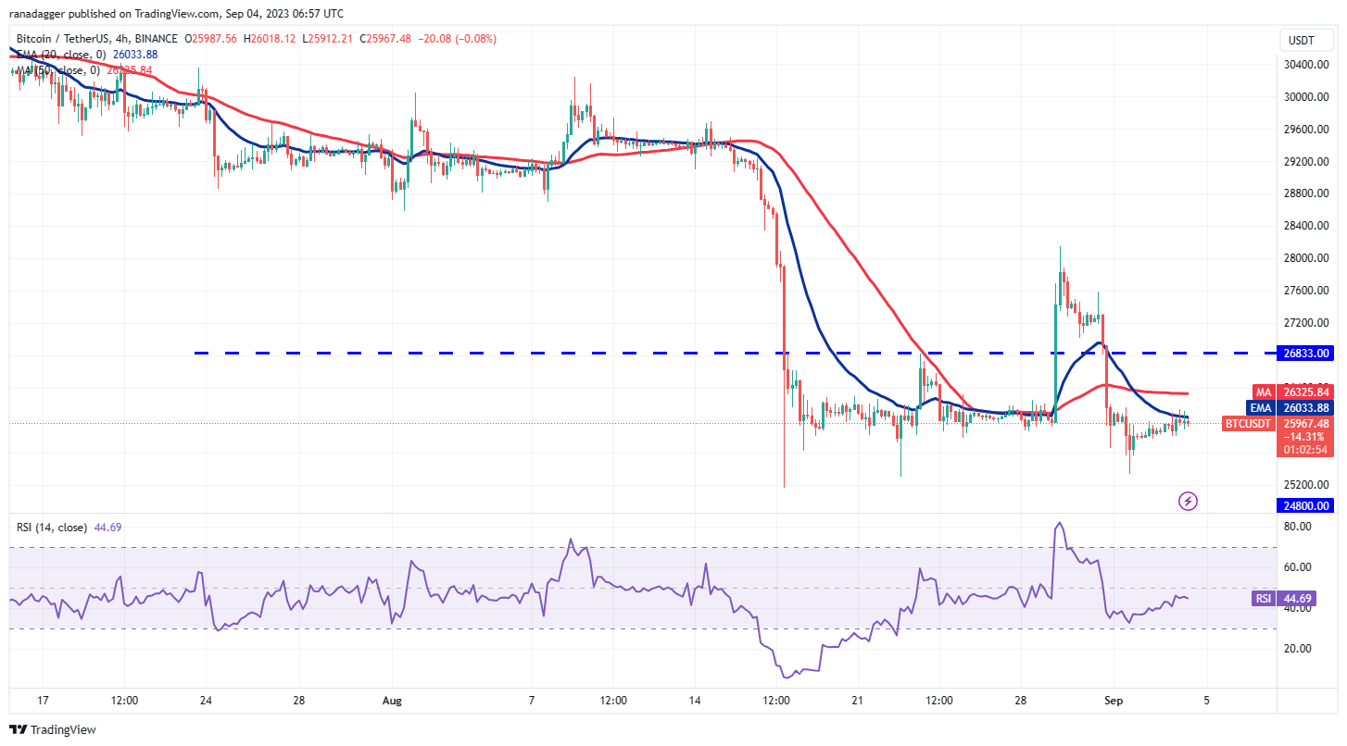The height and width of the screenshot is (746, 1347).
Task: Click the blue dashed 26833 horizontal line
Action: click(556, 353)
